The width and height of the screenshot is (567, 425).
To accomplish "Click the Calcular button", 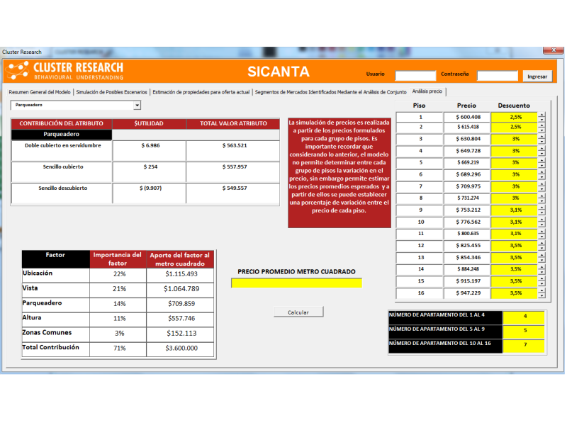I will pyautogui.click(x=298, y=312).
